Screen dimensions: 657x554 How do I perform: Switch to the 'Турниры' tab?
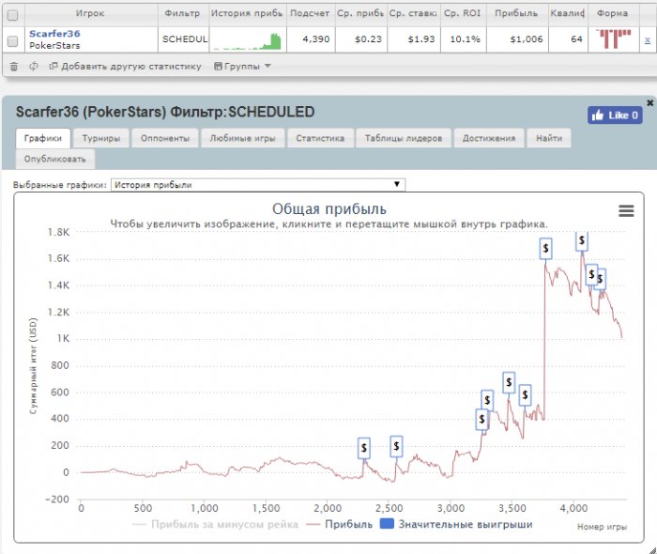pos(101,138)
